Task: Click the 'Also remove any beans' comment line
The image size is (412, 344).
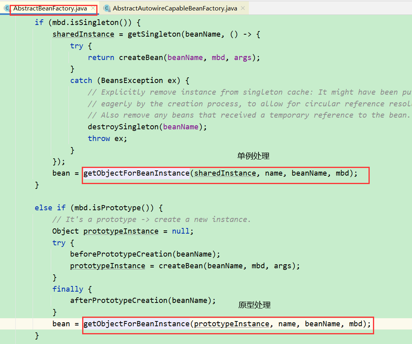Action: point(249,115)
